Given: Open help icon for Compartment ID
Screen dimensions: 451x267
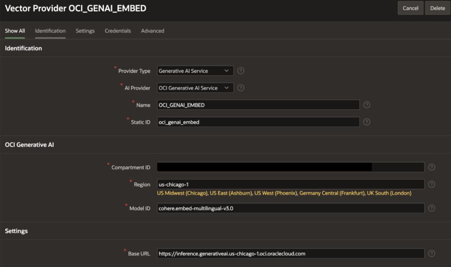Looking at the screenshot, I should pyautogui.click(x=432, y=167).
